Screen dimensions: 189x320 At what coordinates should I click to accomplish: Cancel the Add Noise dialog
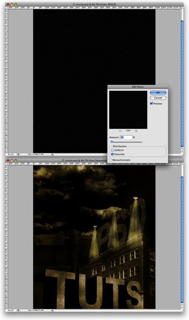[158, 98]
